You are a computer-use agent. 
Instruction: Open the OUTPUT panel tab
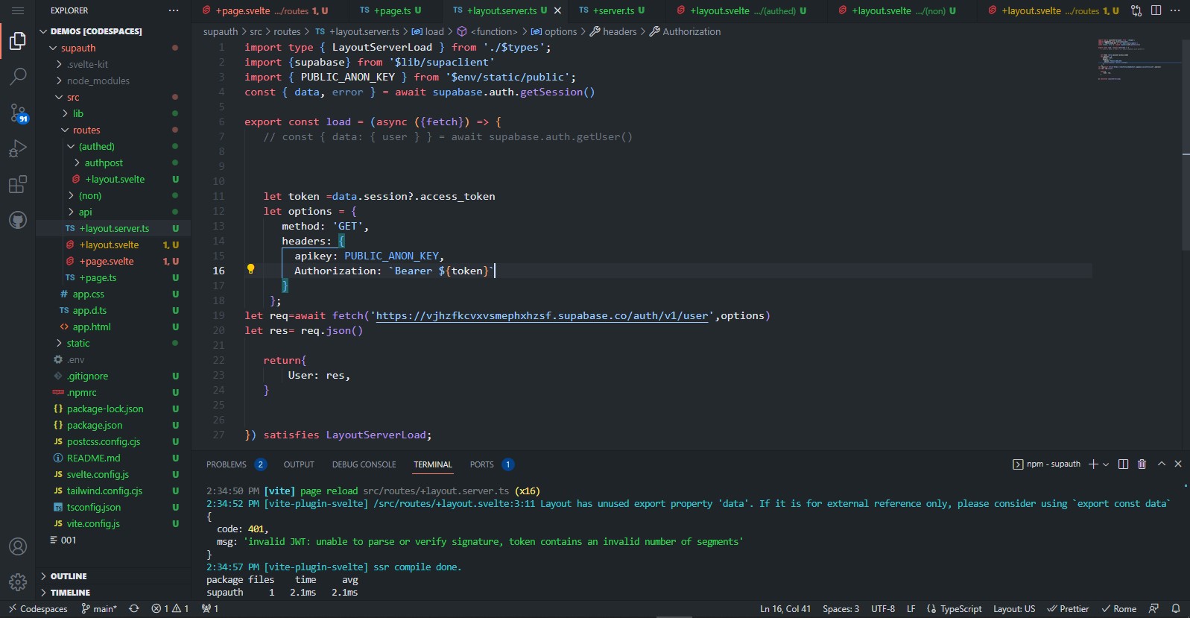coord(299,464)
